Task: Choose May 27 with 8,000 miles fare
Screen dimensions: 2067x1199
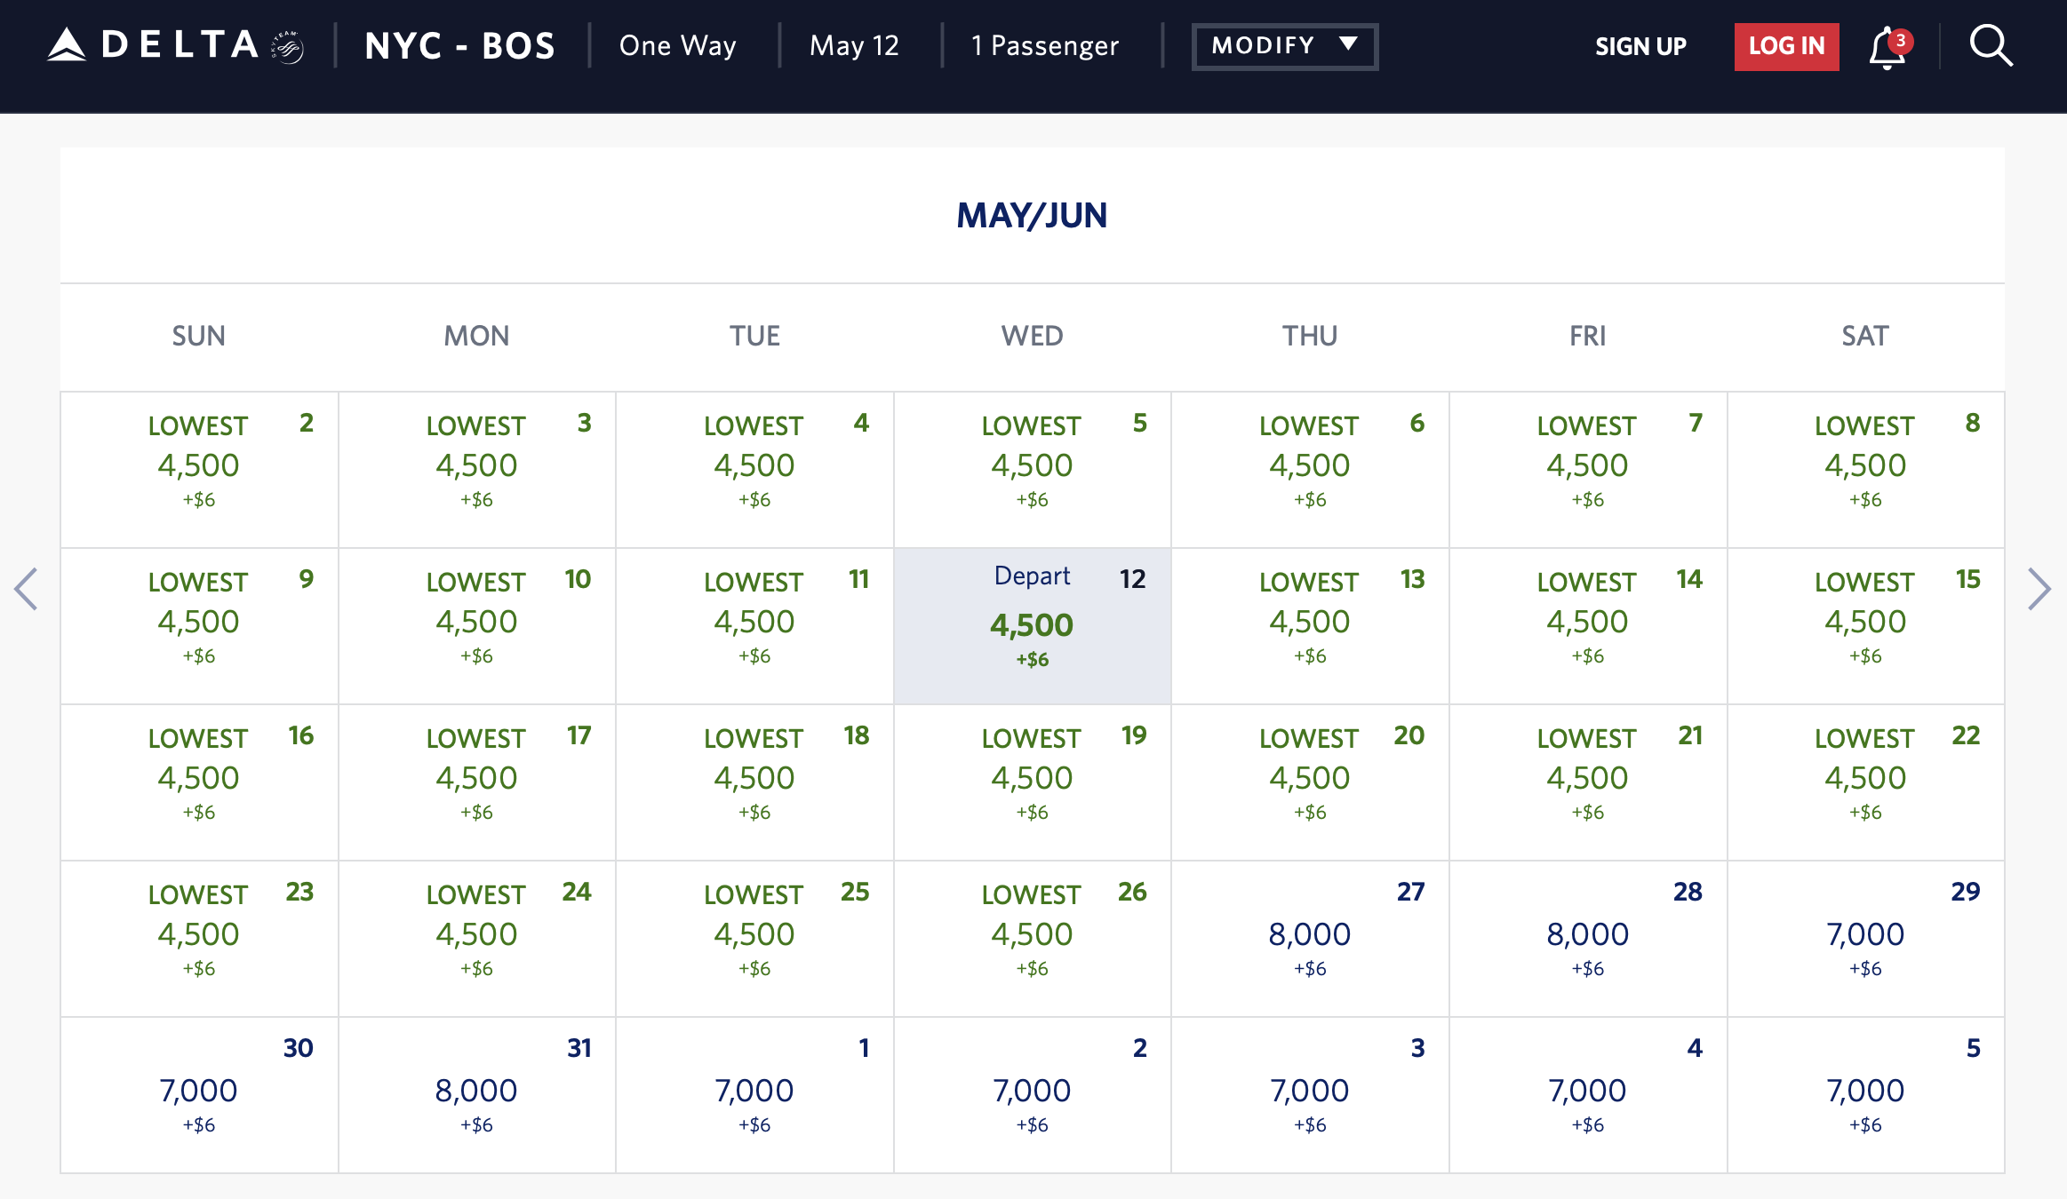Action: 1310,937
